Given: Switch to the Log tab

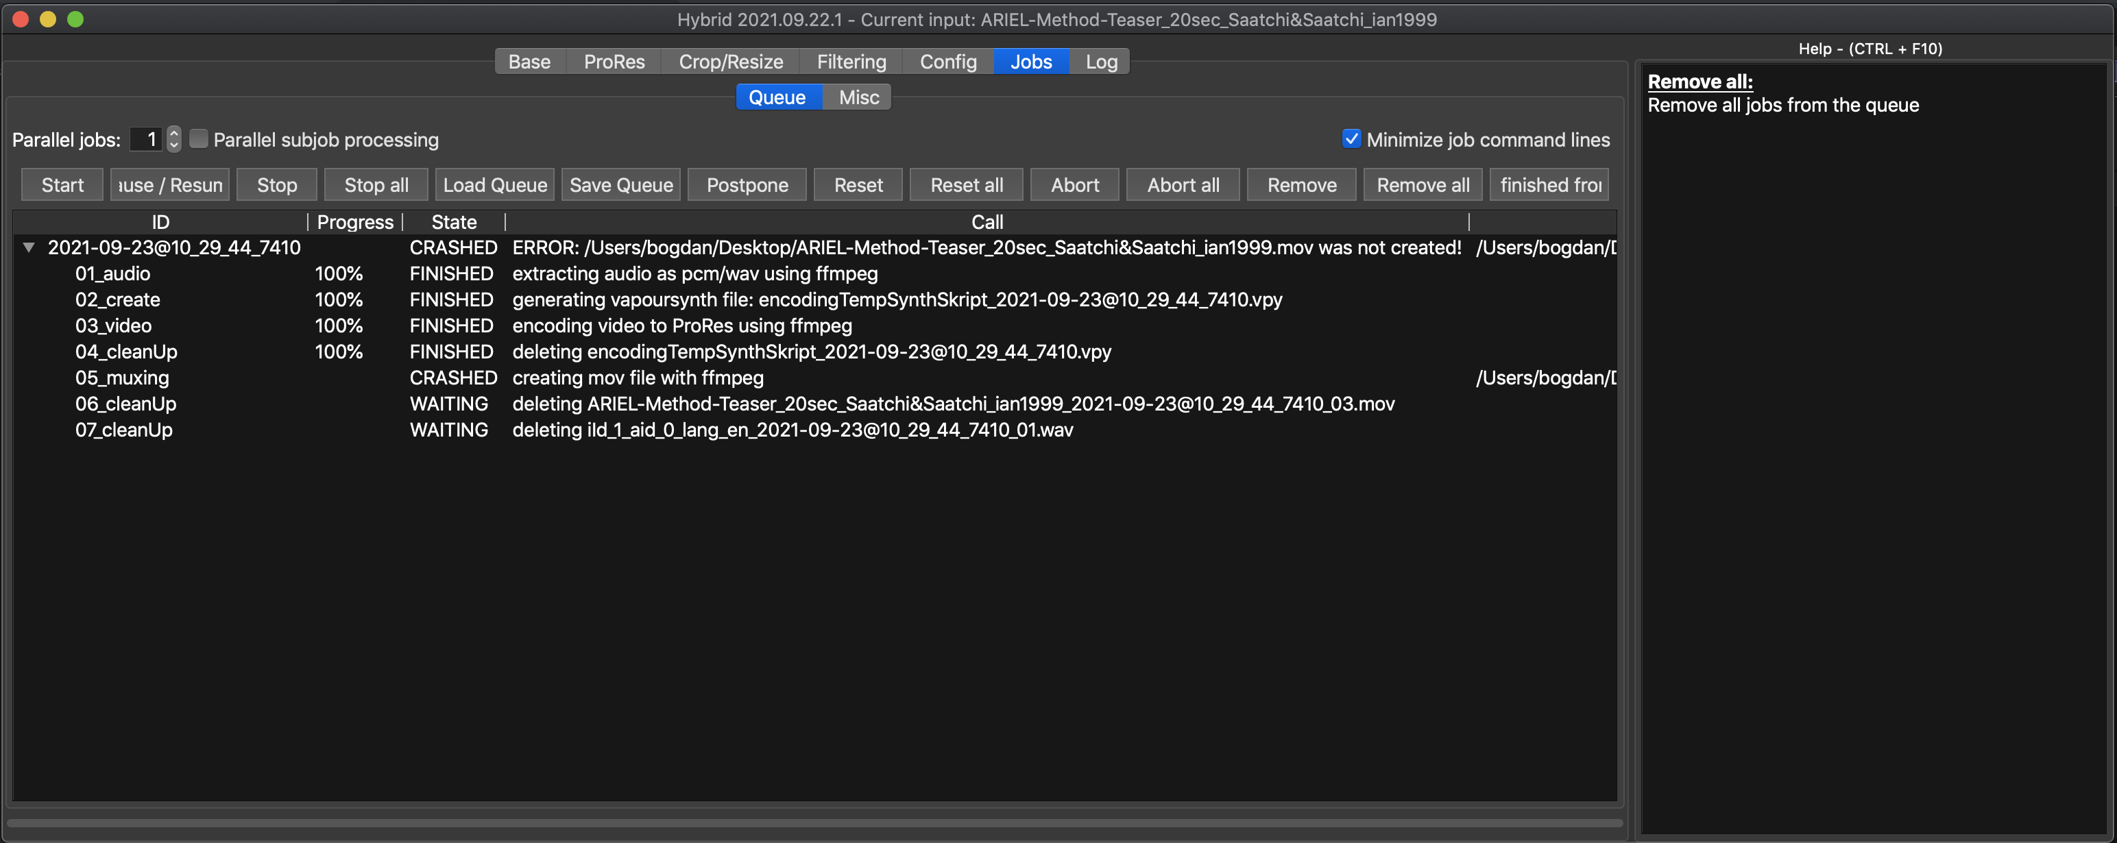Looking at the screenshot, I should coord(1100,62).
